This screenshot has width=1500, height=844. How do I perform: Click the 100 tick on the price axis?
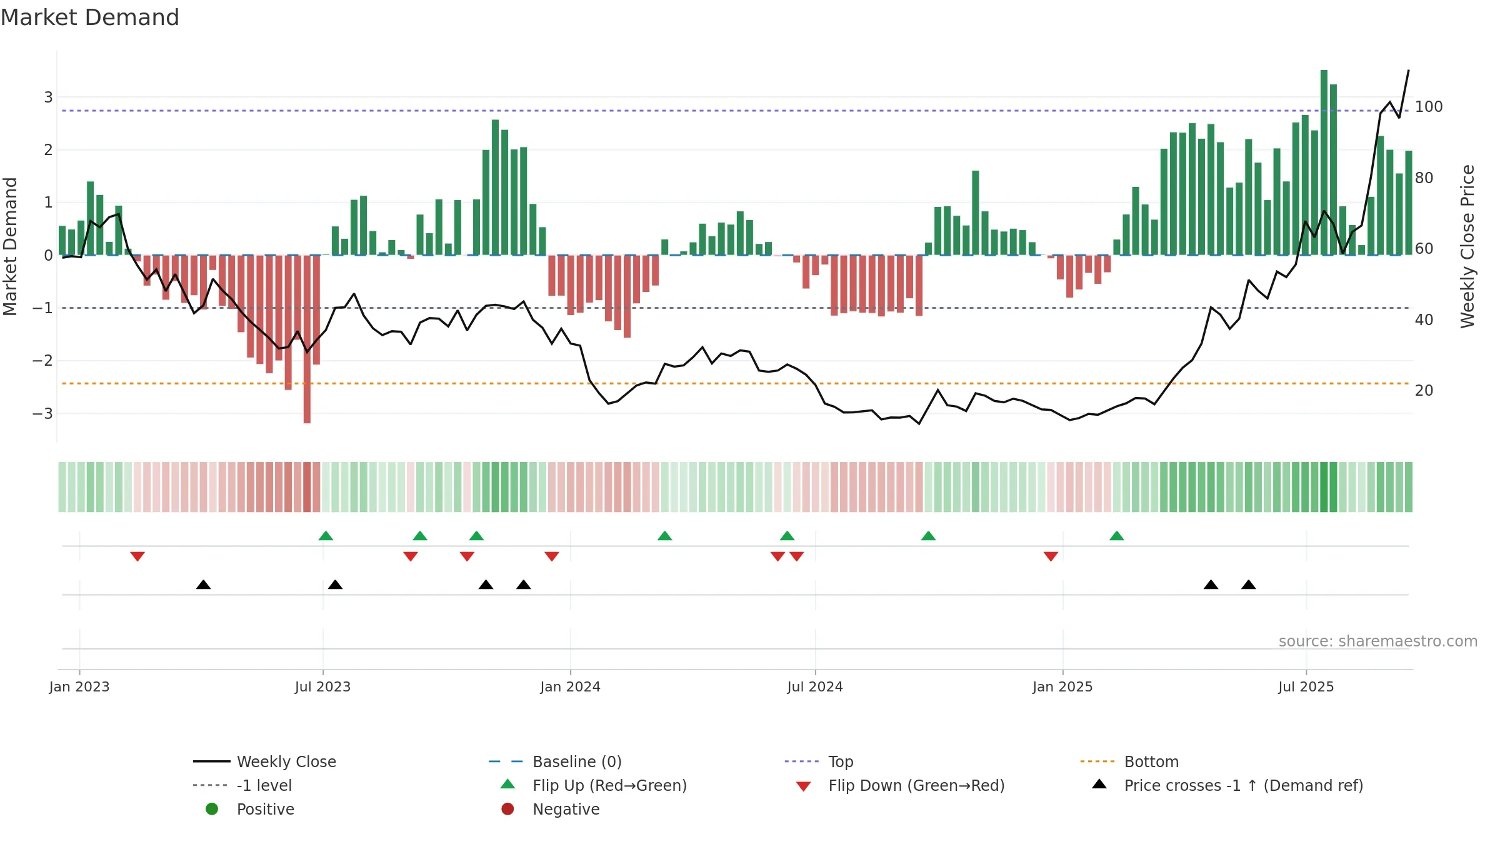(x=1429, y=107)
